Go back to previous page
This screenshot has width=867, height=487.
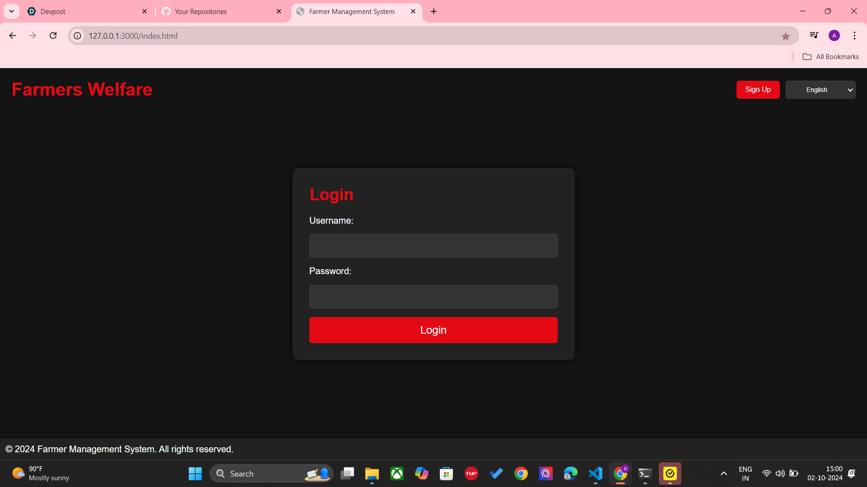(12, 36)
